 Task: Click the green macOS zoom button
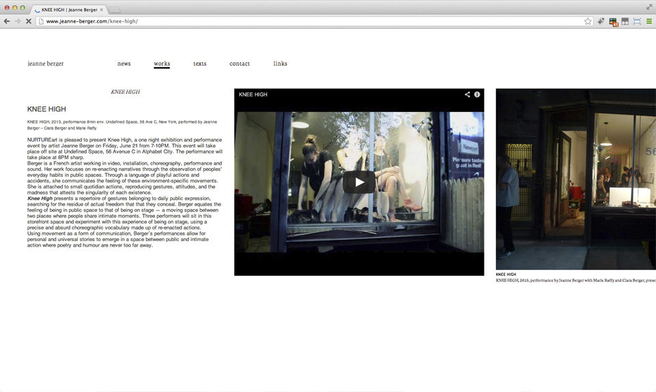coord(23,8)
